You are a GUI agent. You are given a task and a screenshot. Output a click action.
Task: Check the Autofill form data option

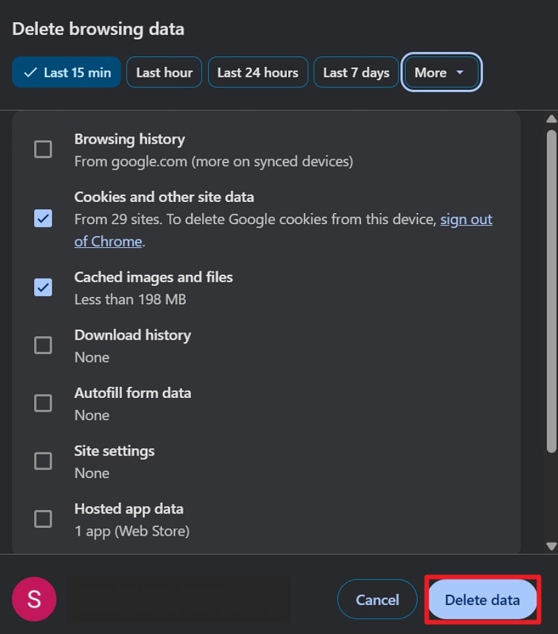(43, 403)
